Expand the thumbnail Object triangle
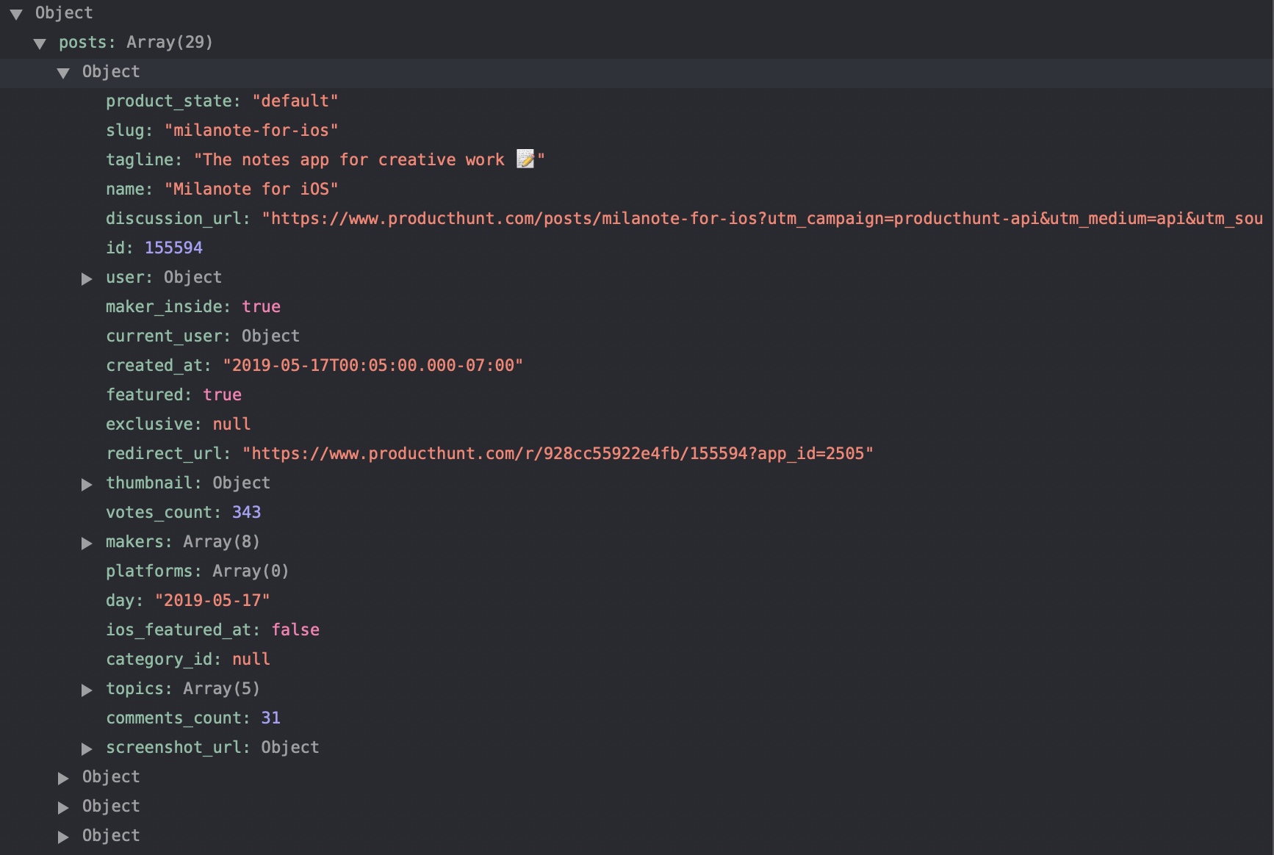 [x=87, y=484]
